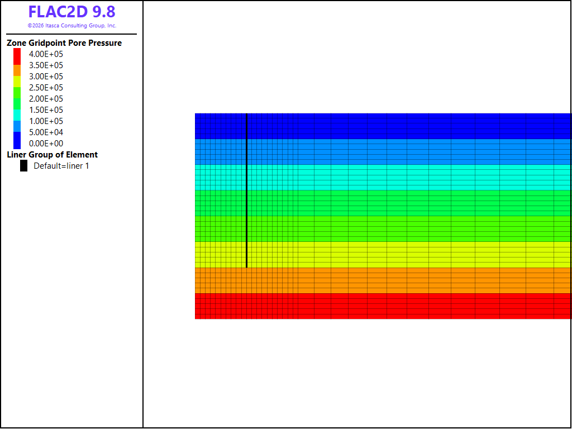Click the dark blue top band of the mesh
Viewport: 572px width, 429px height.
point(383,126)
